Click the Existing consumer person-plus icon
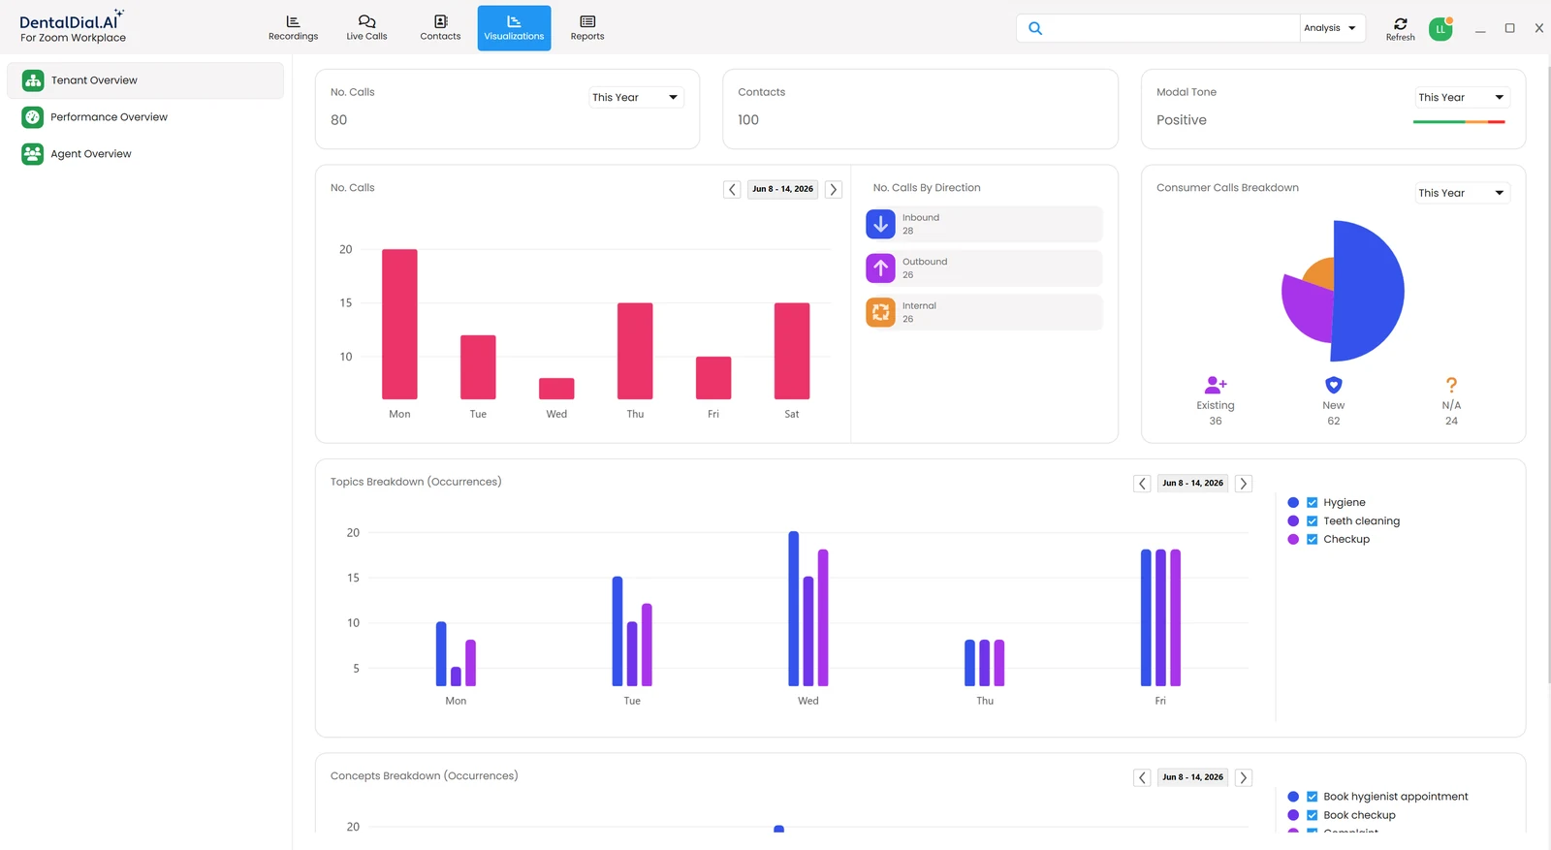1551x850 pixels. pos(1216,385)
